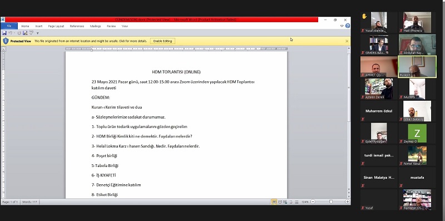Click the Words: 117 status bar indicator
The height and width of the screenshot is (221, 445).
(x=29, y=202)
